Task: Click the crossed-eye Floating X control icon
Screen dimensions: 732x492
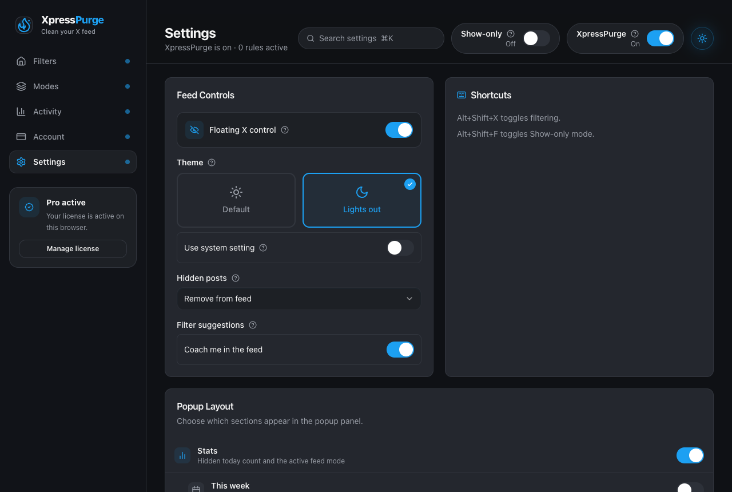Action: (194, 130)
